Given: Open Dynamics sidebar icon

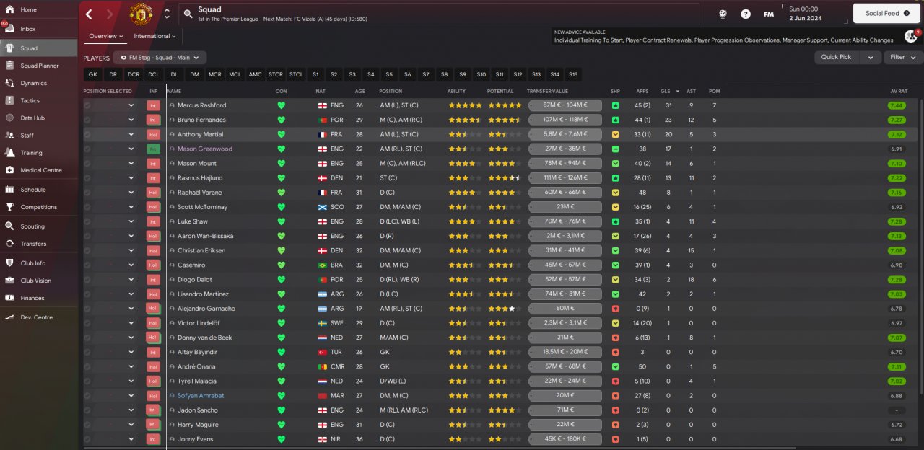Looking at the screenshot, I should (9, 83).
